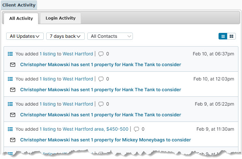Open '1 listing' link in Feb 9 11:30am row
Viewport: 242px width, 159px height.
[x=48, y=129]
